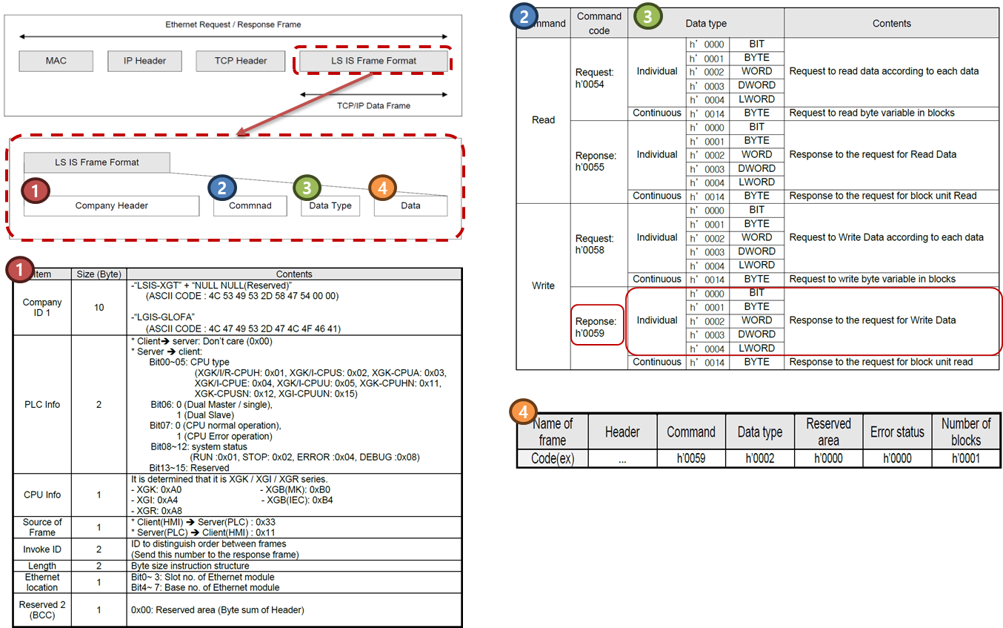Click the 'Ethernet Request / Response Frame' title

point(233,24)
